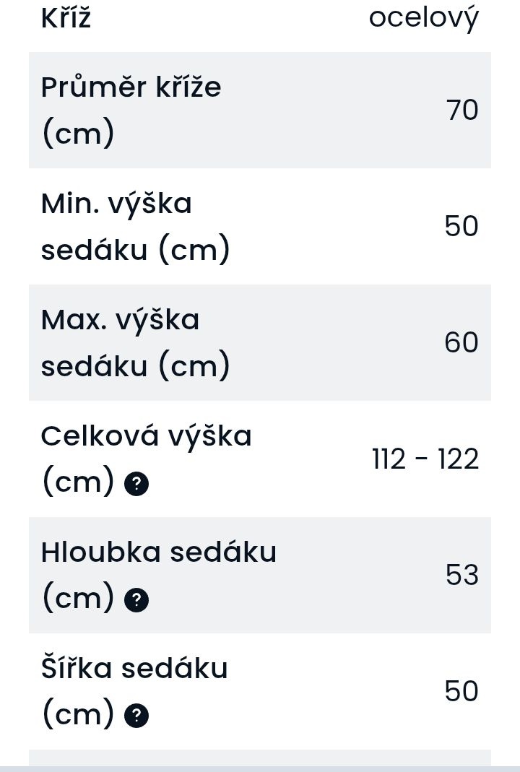
Task: Open the Šířka sedáku question mark tooltip
Action: point(136,716)
